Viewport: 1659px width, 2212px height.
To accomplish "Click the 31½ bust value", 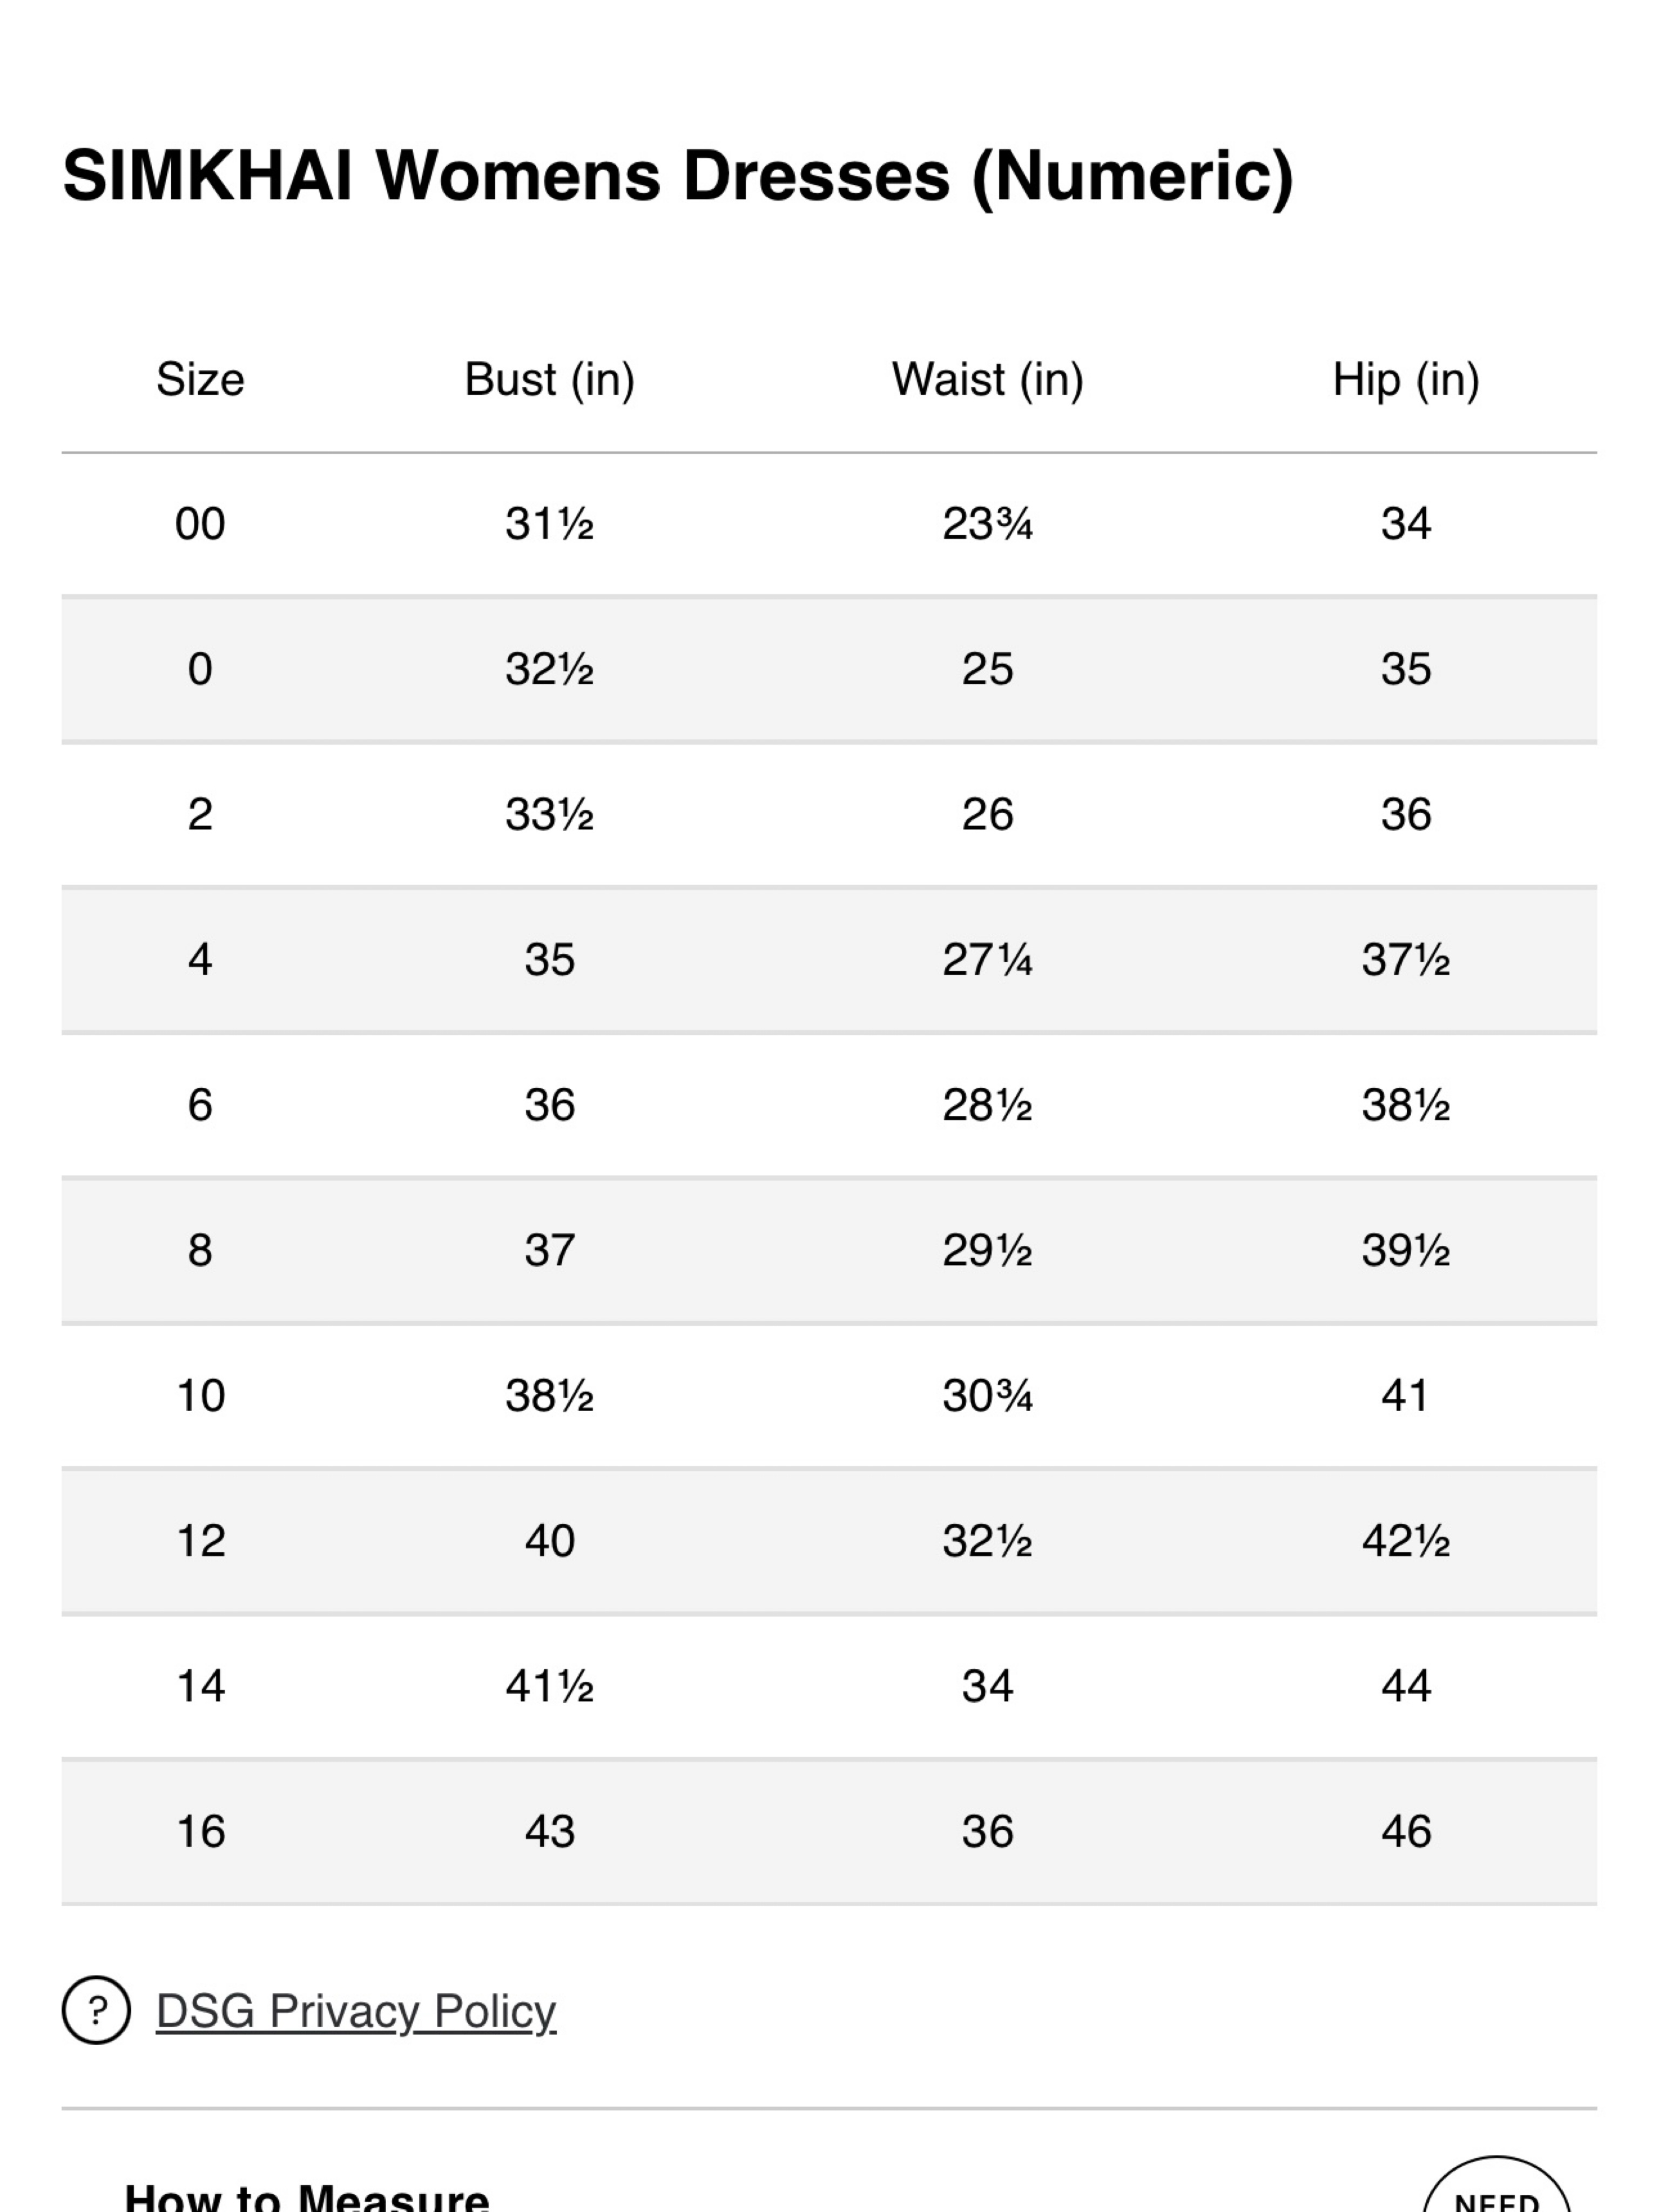I will tap(550, 524).
